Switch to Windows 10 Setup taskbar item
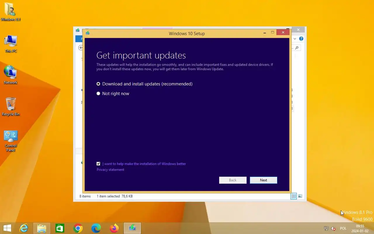Screen dimensions: 374x234 [132, 228]
